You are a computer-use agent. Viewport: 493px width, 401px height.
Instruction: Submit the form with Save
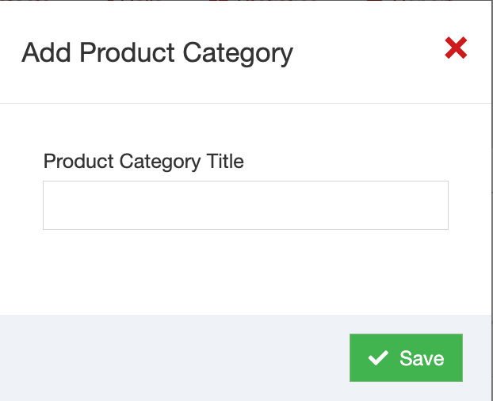[x=406, y=358]
